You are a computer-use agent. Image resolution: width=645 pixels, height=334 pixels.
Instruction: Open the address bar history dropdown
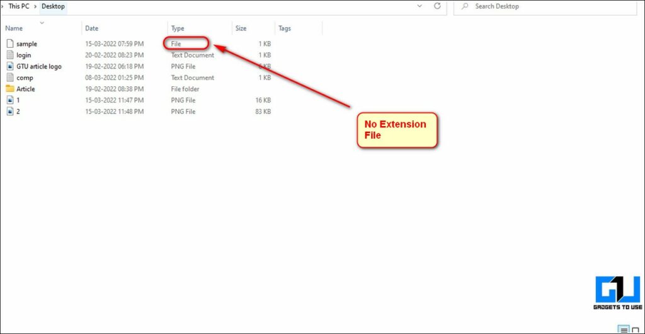tap(420, 6)
